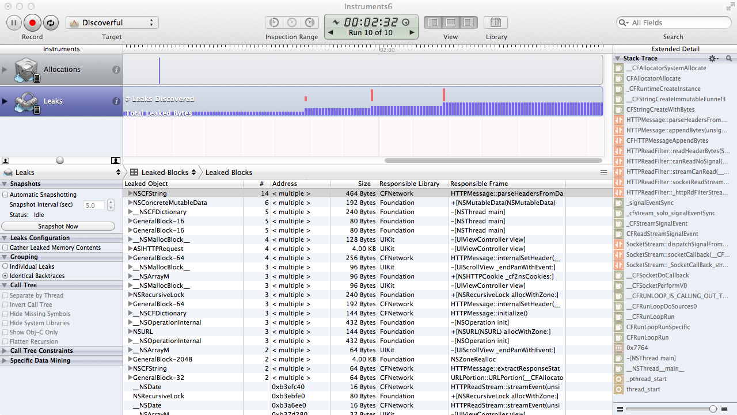Screen dimensions: 737x415
Task: Click the stack trace compression slider knob
Action: click(713, 409)
